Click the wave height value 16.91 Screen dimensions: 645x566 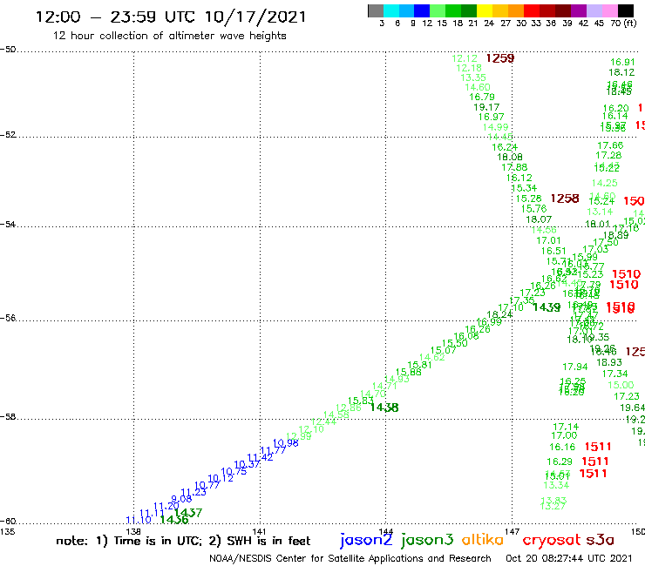tap(622, 62)
